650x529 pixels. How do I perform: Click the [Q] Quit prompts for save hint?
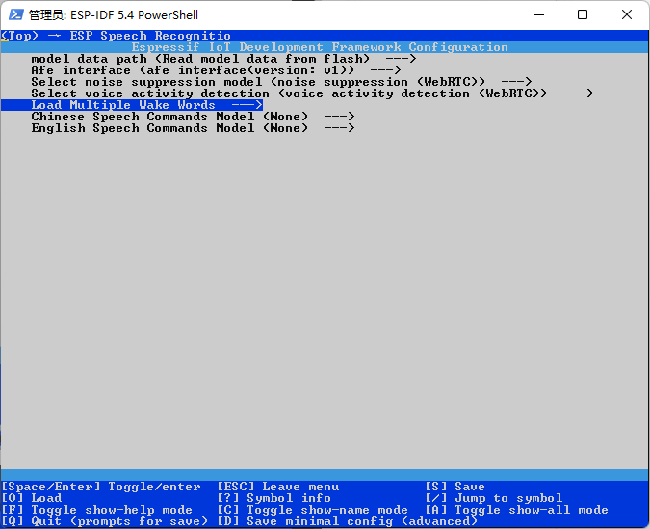pyautogui.click(x=105, y=521)
